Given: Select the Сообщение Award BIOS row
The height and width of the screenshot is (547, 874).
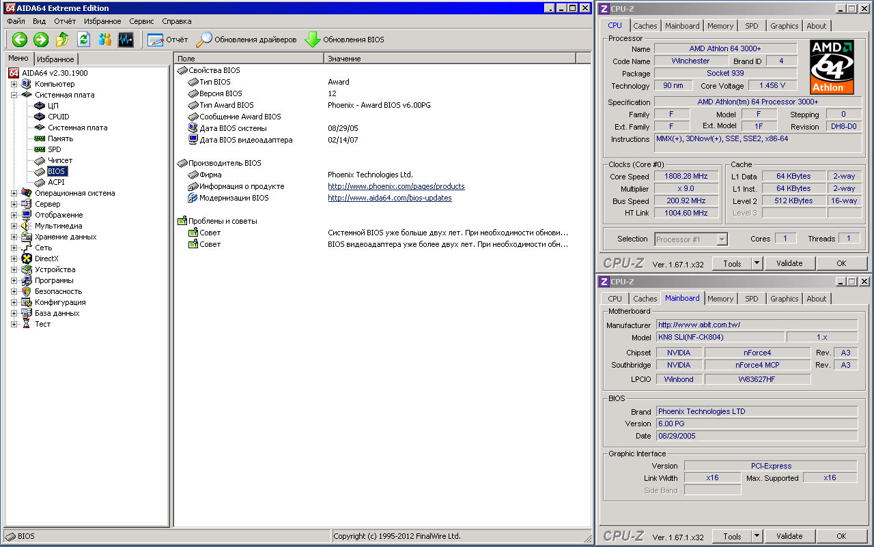Looking at the screenshot, I should click(382, 117).
